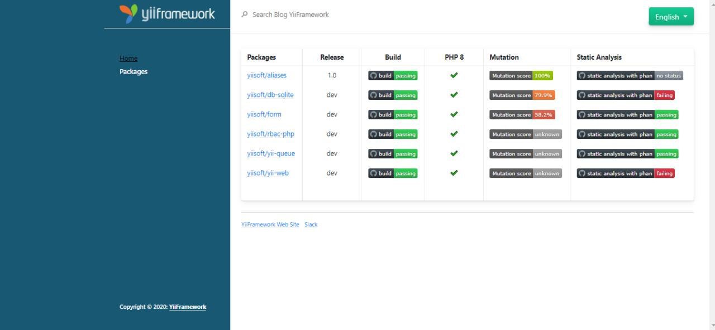Image resolution: width=715 pixels, height=330 pixels.
Task: Click dev release cell for yiisoft/yii-queue
Action: click(332, 153)
